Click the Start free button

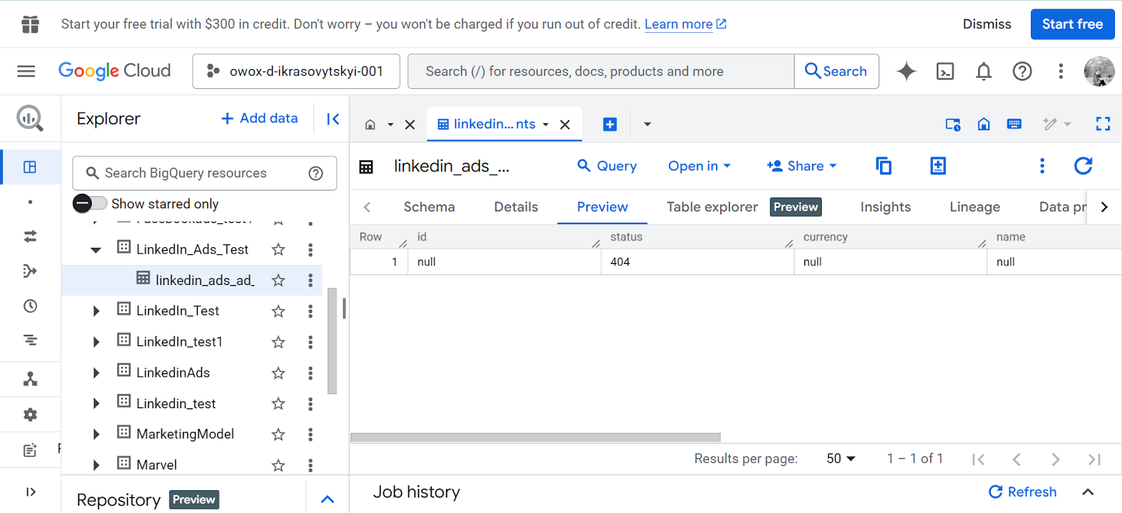click(1072, 24)
